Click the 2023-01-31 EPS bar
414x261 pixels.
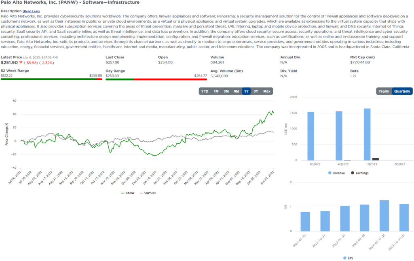pyautogui.click(x=345, y=219)
